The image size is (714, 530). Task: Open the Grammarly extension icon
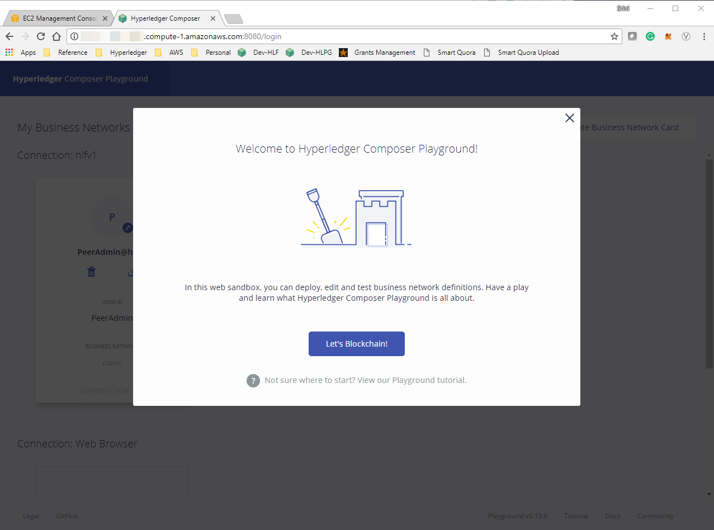650,36
